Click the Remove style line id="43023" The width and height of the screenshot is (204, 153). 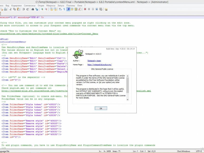(x=31, y=121)
